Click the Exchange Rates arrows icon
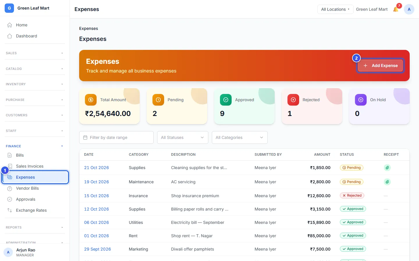The image size is (419, 261). 10,210
